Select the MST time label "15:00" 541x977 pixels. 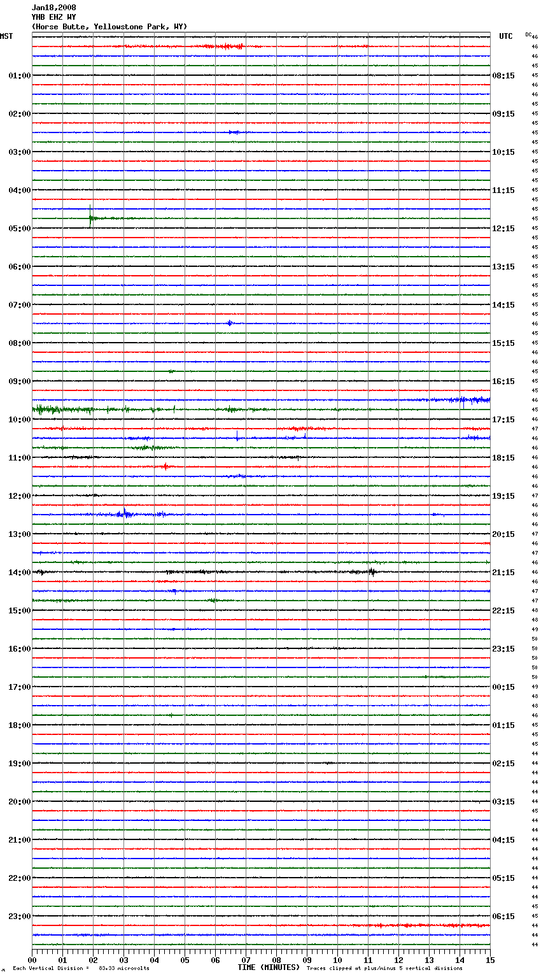tap(20, 611)
